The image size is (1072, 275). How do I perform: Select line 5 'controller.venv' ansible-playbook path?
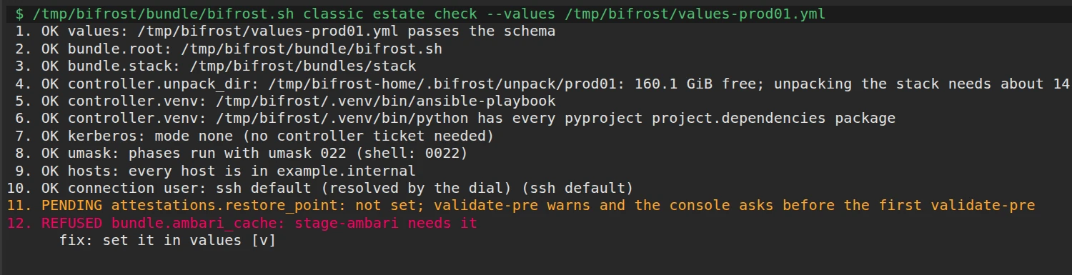tap(284, 101)
